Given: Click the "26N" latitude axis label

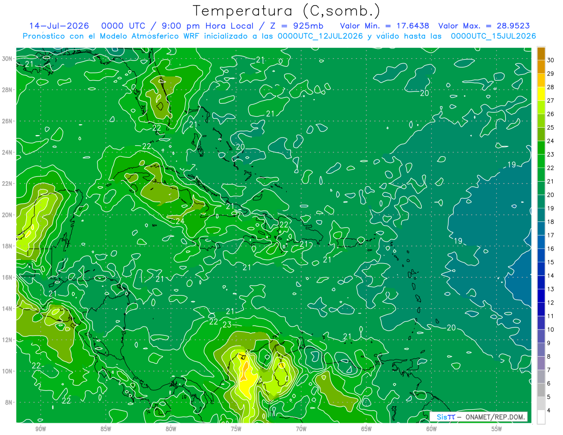Looking at the screenshot, I should tap(8, 121).
